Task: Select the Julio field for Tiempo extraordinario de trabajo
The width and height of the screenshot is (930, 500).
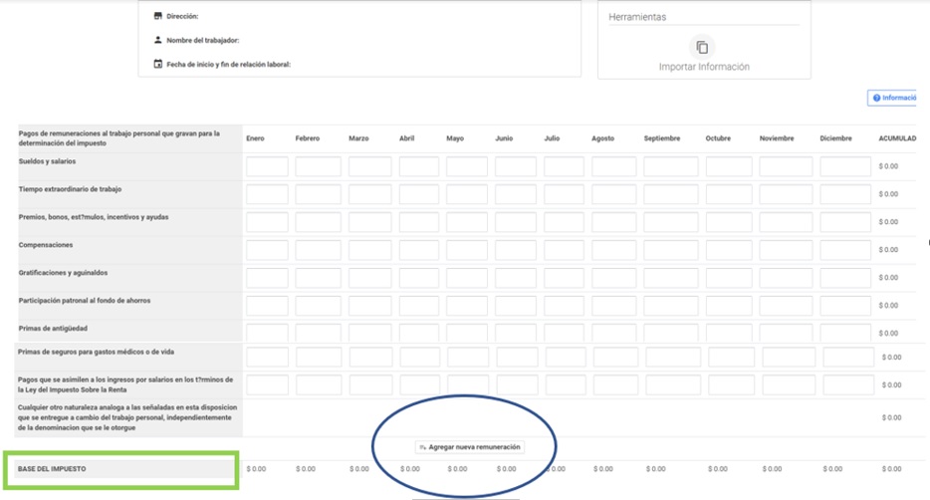Action: pos(564,194)
